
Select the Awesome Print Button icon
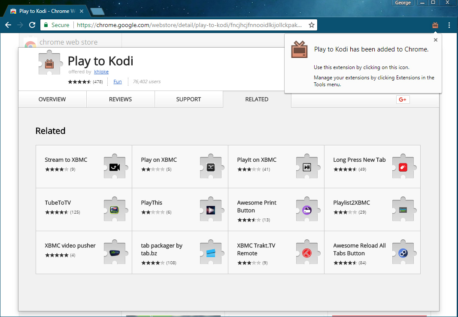tap(307, 209)
